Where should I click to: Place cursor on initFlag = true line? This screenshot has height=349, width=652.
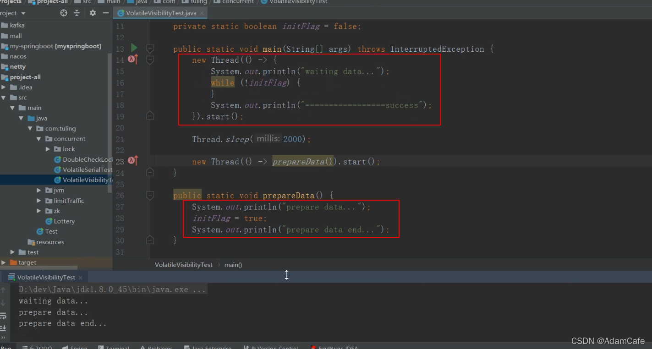pyautogui.click(x=229, y=218)
